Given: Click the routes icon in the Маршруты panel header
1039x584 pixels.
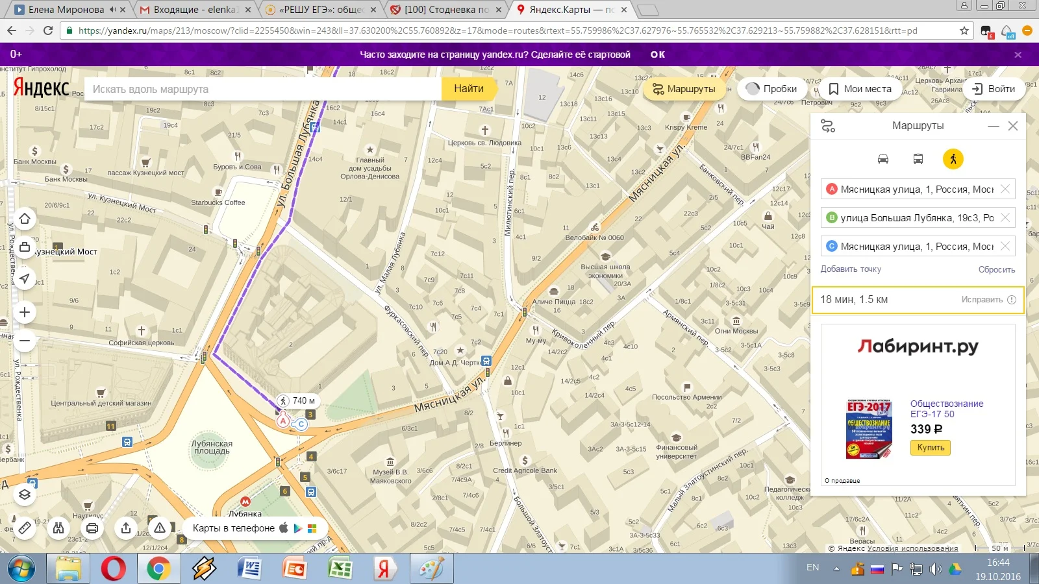Looking at the screenshot, I should pyautogui.click(x=828, y=126).
